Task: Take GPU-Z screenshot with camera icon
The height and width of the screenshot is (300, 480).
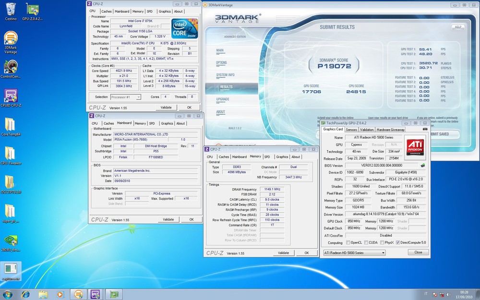Action: (x=425, y=129)
